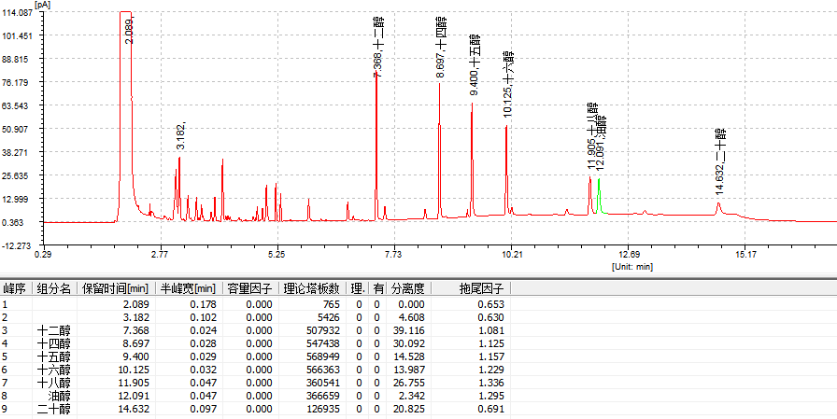
Task: Click the 峰序 column header
Action: click(14, 288)
